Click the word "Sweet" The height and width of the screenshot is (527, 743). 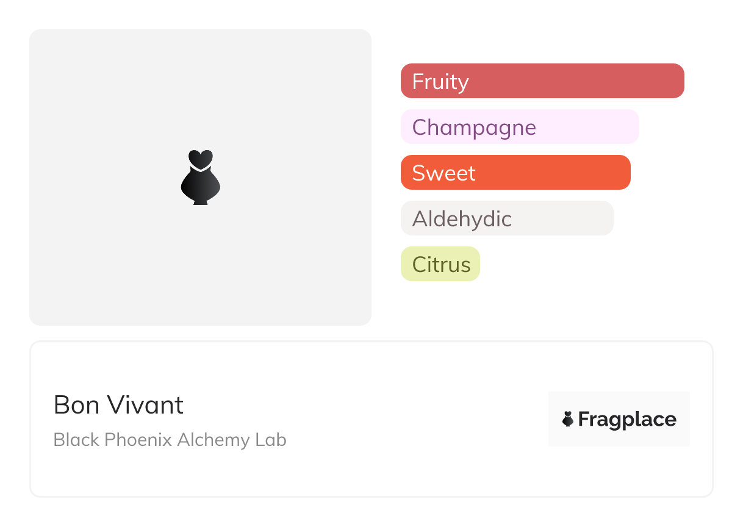443,173
